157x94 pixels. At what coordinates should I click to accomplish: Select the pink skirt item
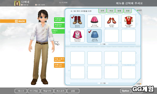(94, 21)
